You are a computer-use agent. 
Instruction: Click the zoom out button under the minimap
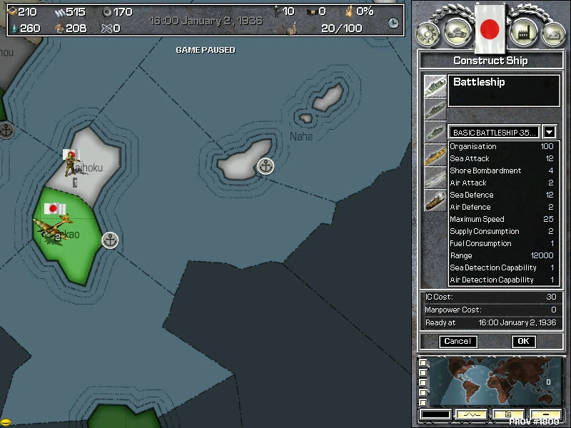click(547, 414)
